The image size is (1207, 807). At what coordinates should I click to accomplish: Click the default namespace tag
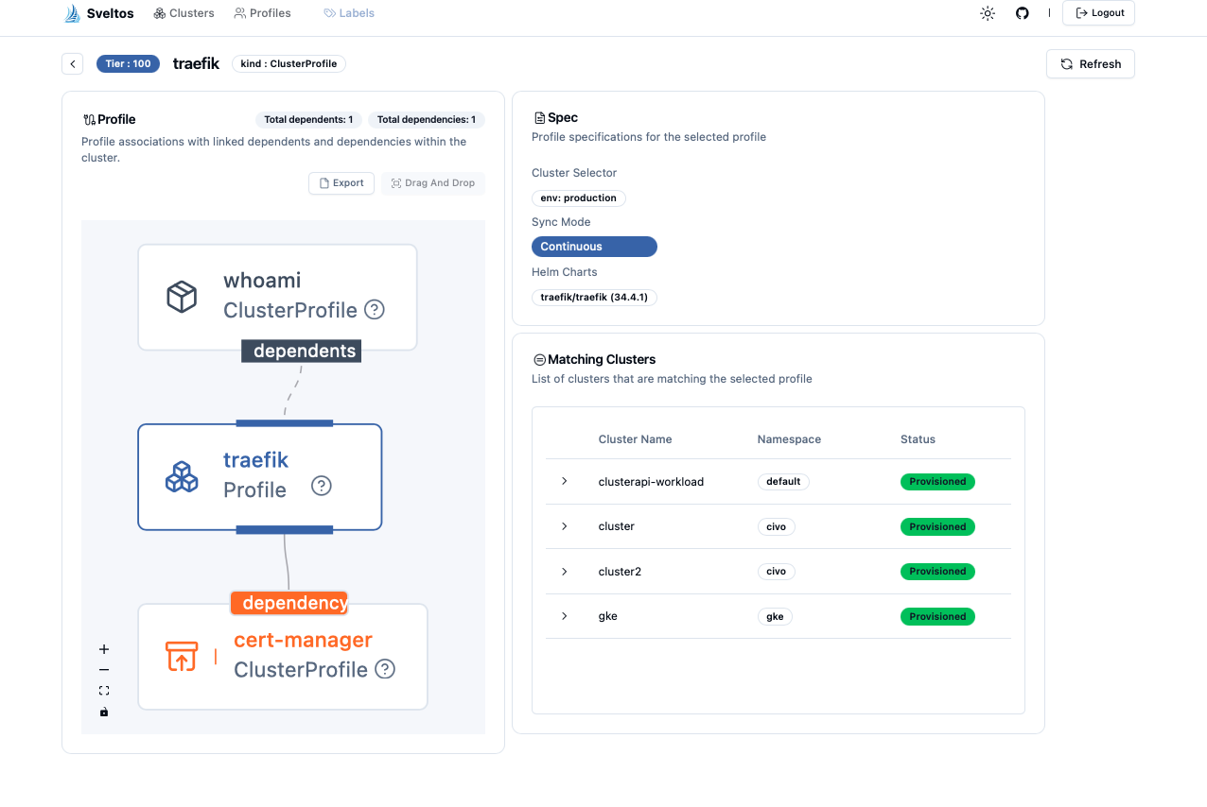point(783,482)
